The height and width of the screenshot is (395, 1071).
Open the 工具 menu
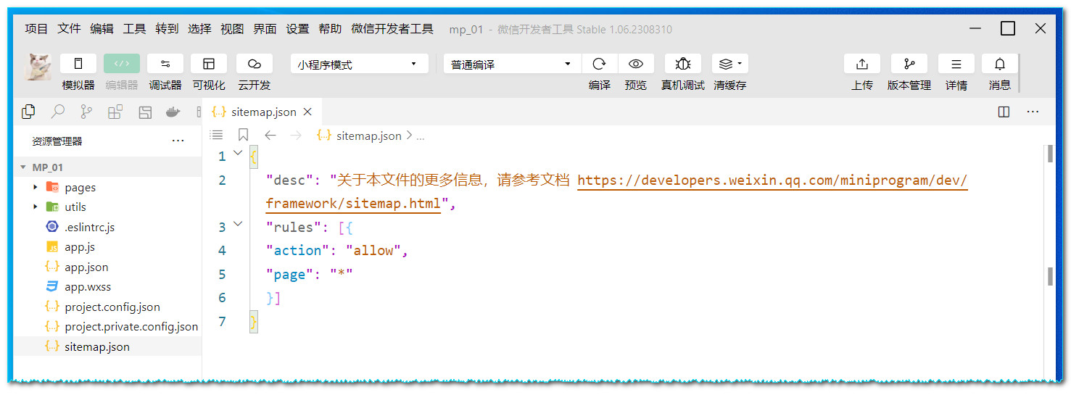point(134,29)
